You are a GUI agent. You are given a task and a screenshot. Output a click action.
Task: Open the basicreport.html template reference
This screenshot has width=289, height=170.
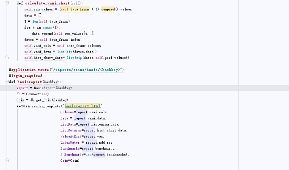pyautogui.click(x=82, y=106)
